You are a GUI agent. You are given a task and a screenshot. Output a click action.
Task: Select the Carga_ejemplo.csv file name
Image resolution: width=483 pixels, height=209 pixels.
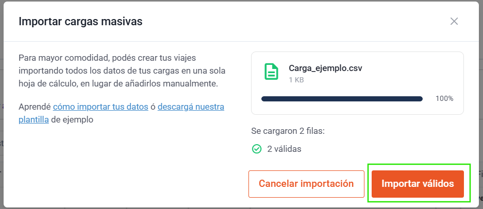click(x=325, y=68)
